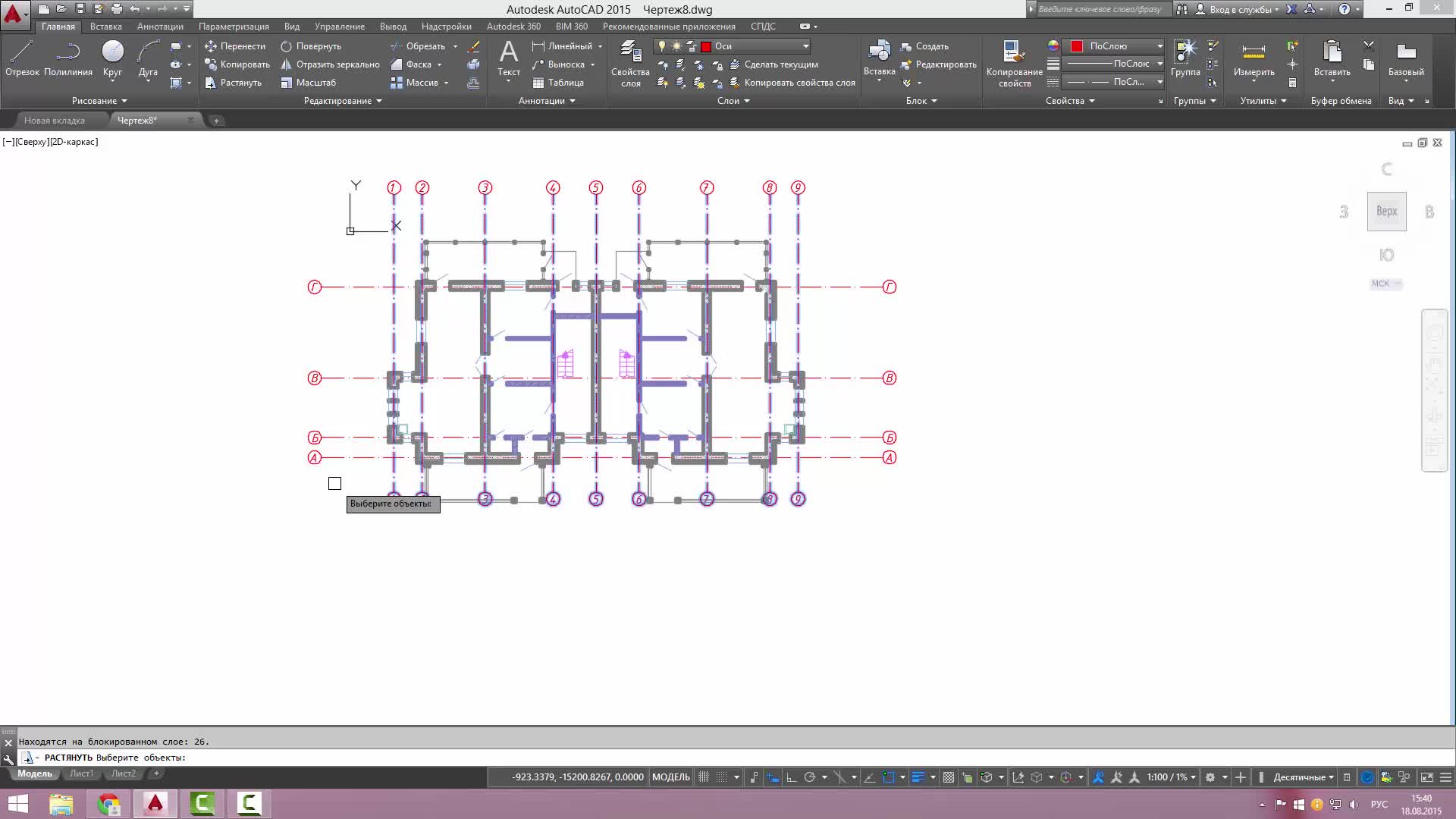1456x819 pixels.
Task: Click the Верх face of ViewCube
Action: [x=1386, y=212]
